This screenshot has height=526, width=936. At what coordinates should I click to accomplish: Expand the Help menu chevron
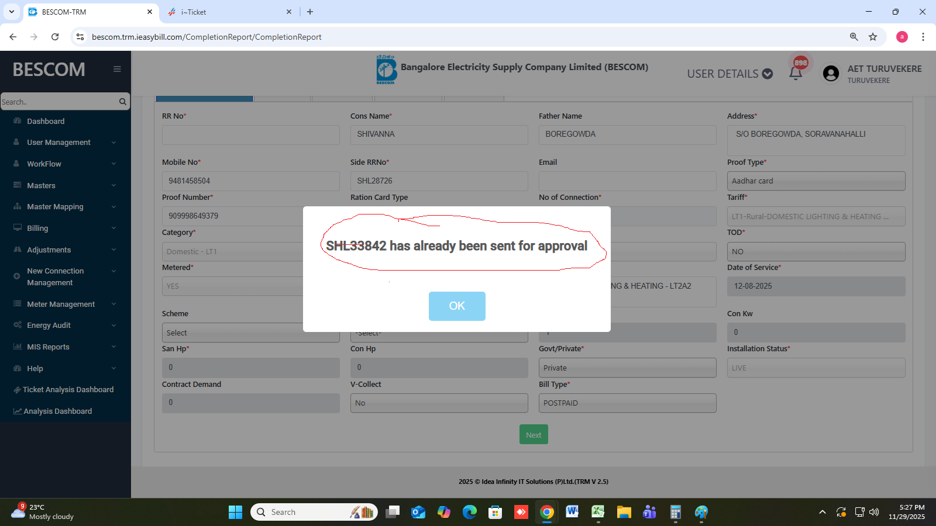tap(113, 368)
